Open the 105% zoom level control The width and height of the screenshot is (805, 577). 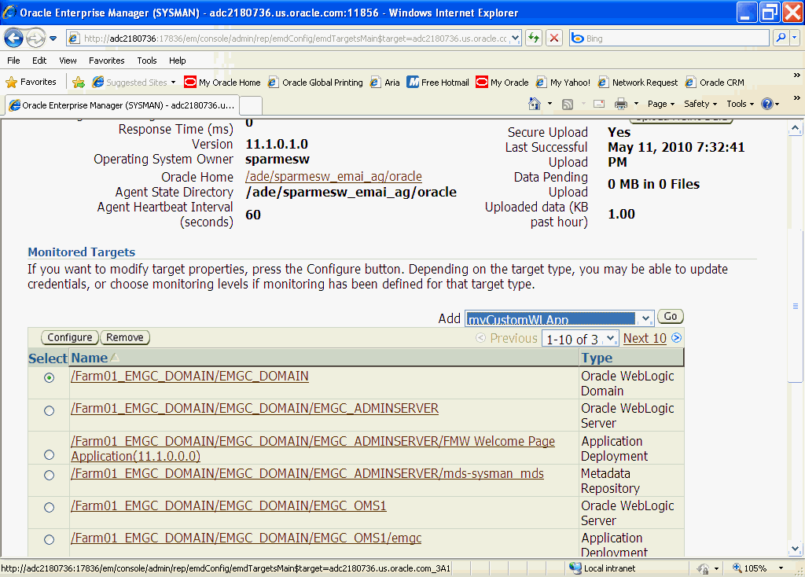click(x=759, y=568)
